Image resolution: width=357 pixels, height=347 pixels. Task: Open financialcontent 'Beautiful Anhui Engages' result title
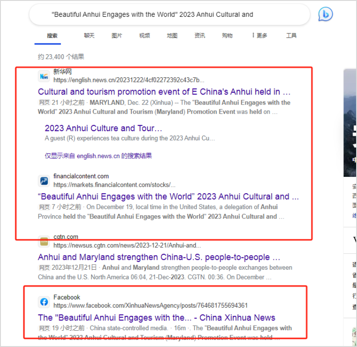pos(168,197)
